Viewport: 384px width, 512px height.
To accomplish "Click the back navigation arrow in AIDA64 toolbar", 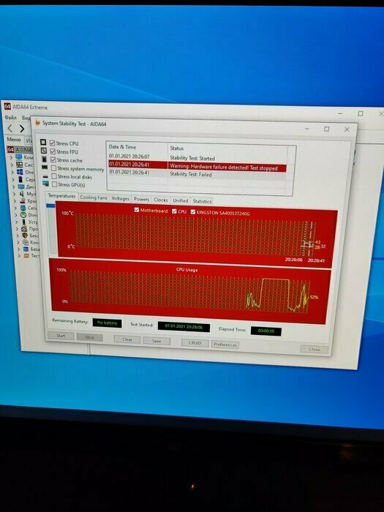I will click(x=10, y=128).
